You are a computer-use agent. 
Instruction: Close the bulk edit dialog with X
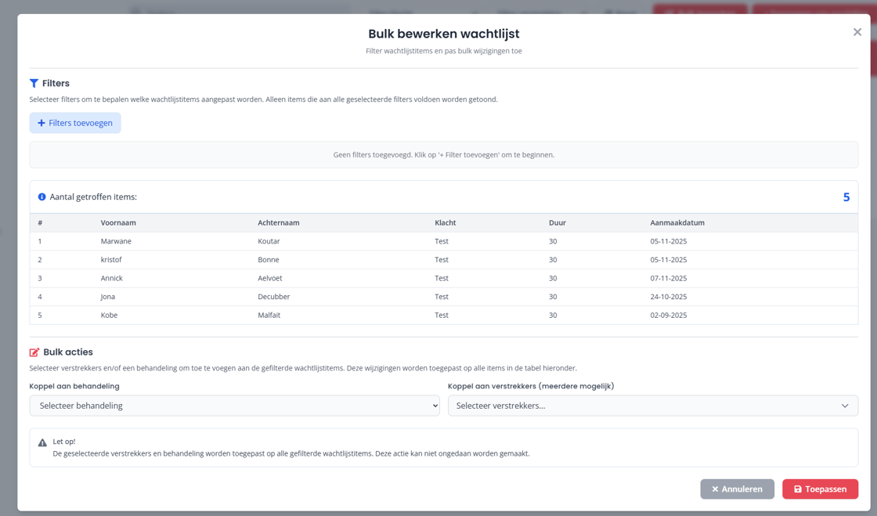pyautogui.click(x=857, y=32)
